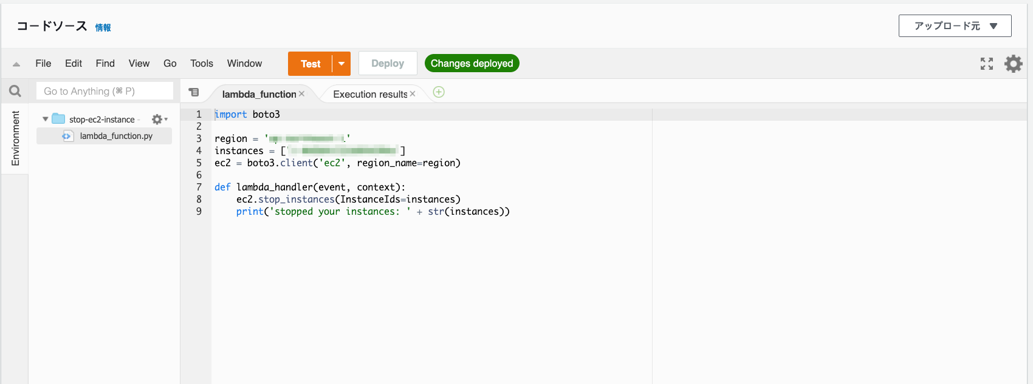
Task: Open the stop-ec2-instance folder gear menu
Action: pos(159,120)
